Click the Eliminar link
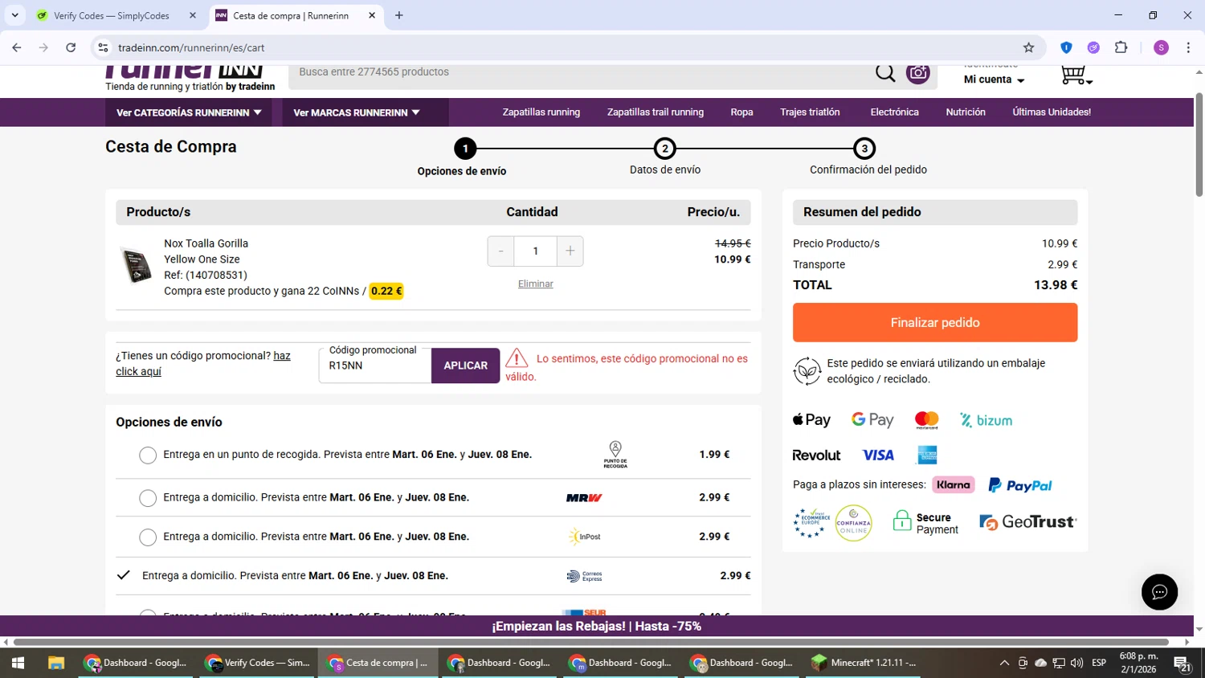Image resolution: width=1205 pixels, height=678 pixels. (x=536, y=284)
